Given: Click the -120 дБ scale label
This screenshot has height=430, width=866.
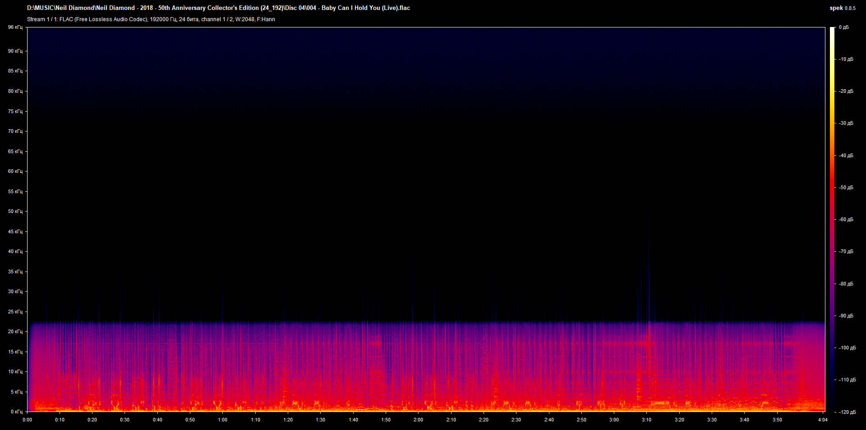Looking at the screenshot, I should point(846,412).
